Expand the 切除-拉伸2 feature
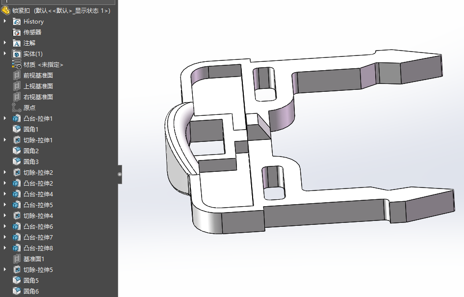464x297 pixels. [x=5, y=172]
